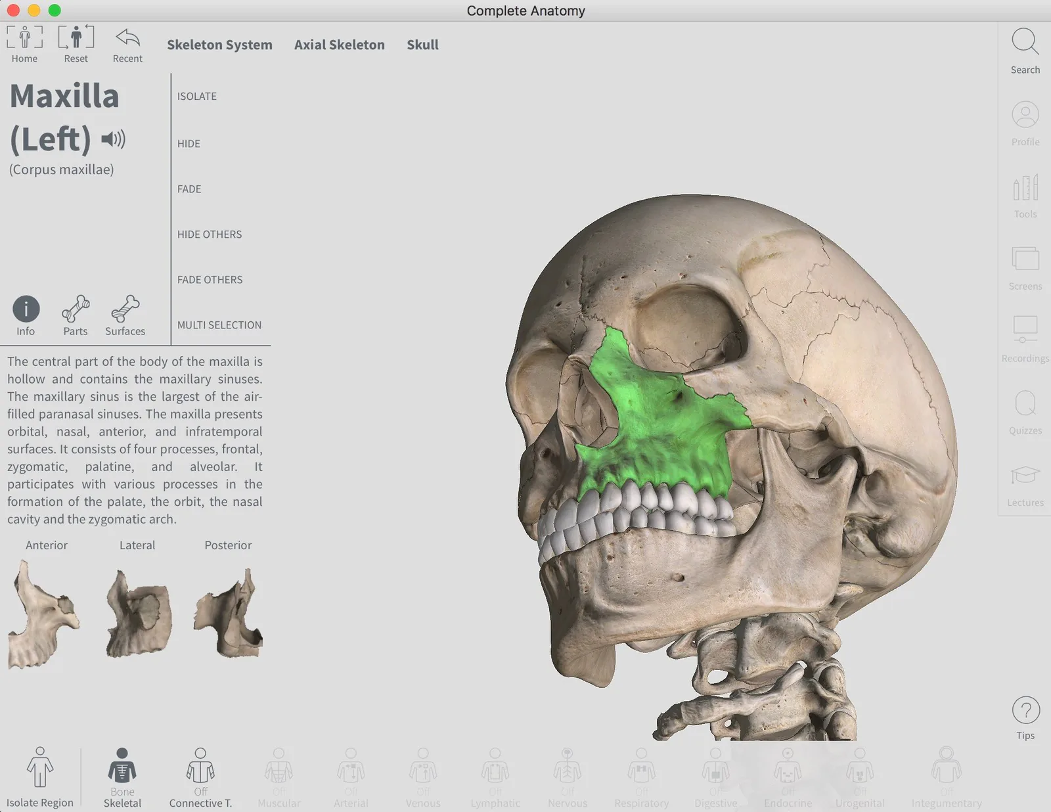Image resolution: width=1051 pixels, height=812 pixels.
Task: Go to Axial Skeleton breadcrumb
Action: point(340,45)
